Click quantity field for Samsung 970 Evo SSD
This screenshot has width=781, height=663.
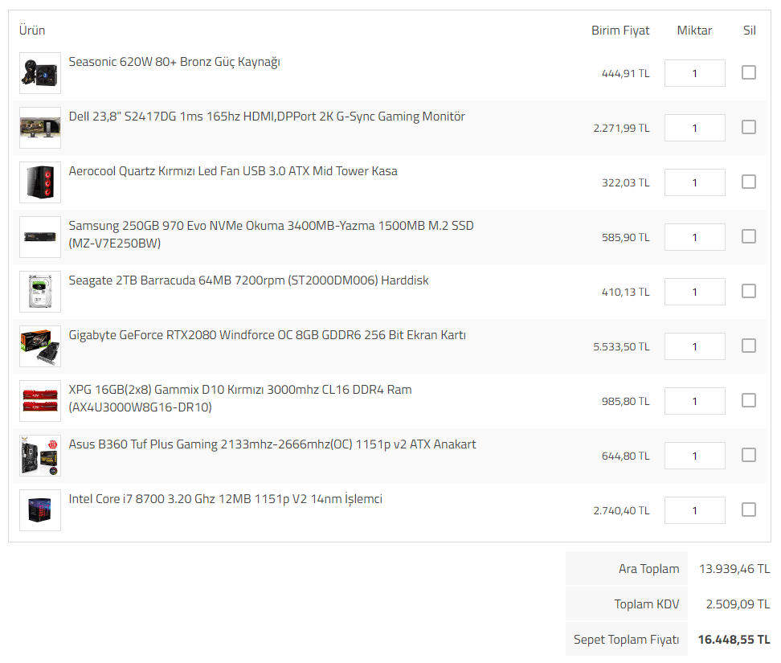pos(694,237)
